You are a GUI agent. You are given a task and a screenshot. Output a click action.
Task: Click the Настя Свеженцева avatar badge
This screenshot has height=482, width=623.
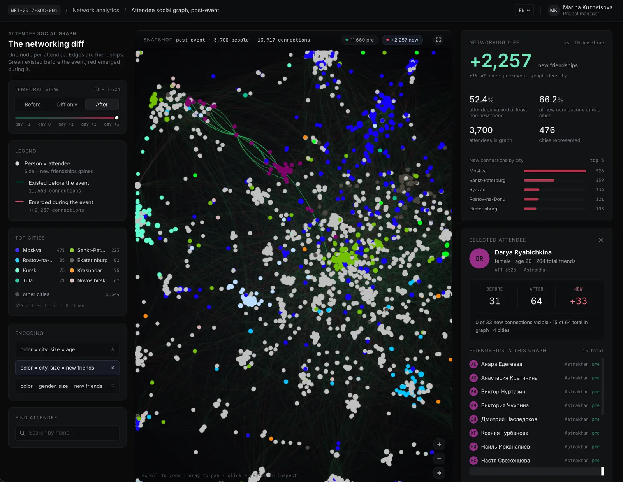pyautogui.click(x=473, y=461)
